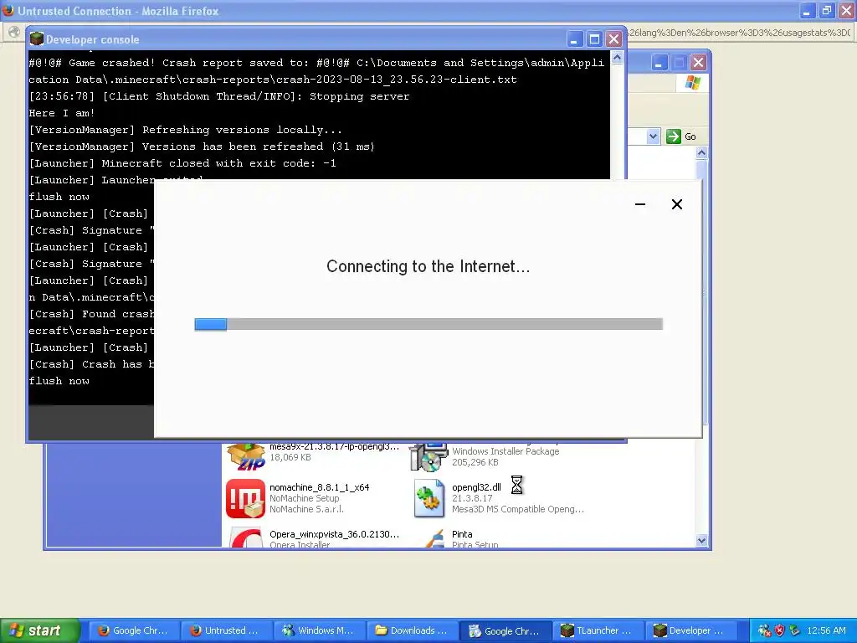Click the Opera_winxpvista_36.0.2130 file name

click(334, 534)
